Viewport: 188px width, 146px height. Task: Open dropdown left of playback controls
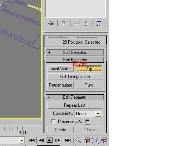pyautogui.click(x=22, y=140)
